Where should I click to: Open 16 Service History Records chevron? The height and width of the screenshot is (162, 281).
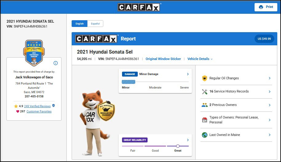270,92
